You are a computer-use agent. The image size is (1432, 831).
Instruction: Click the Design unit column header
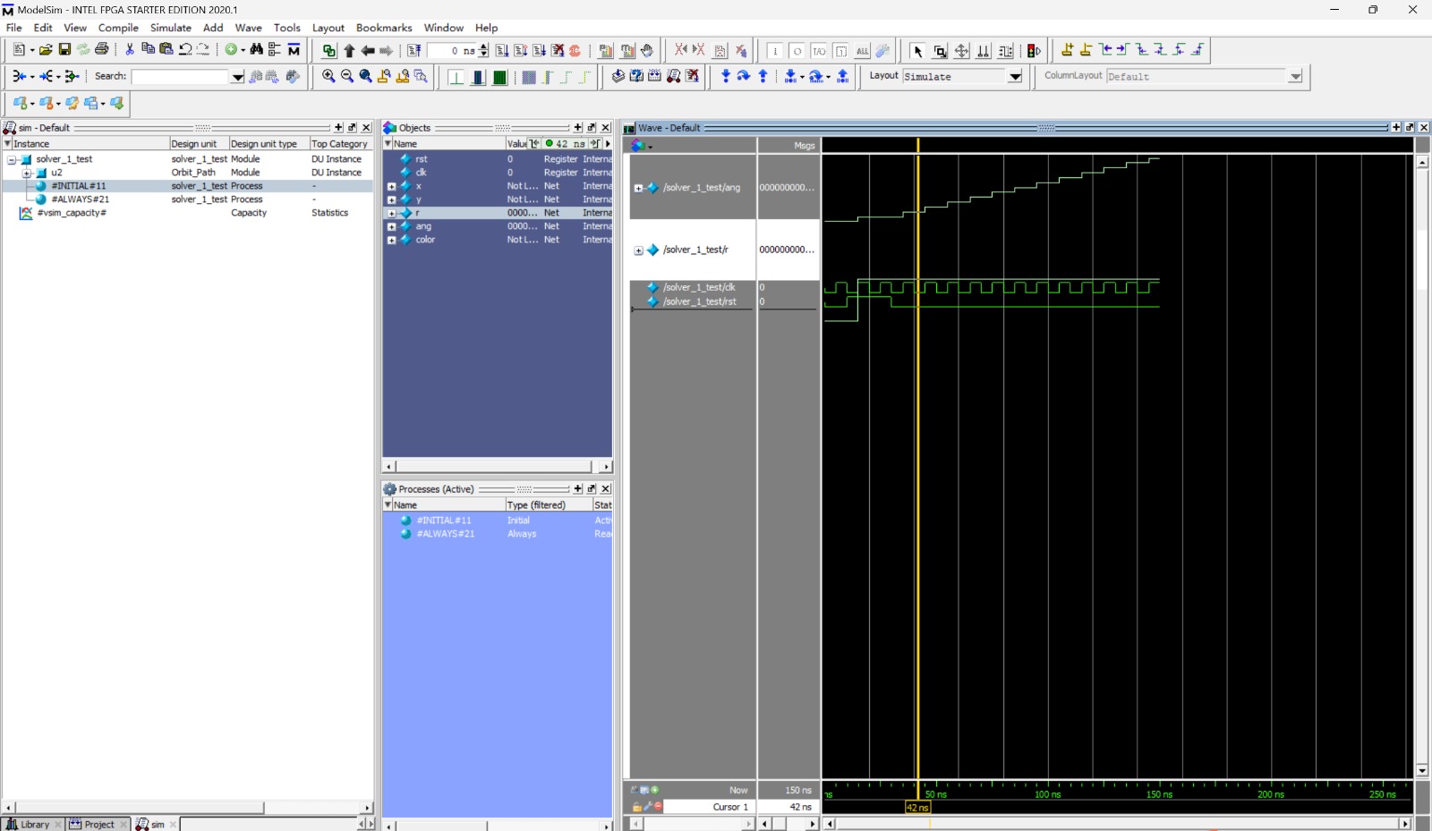click(199, 144)
